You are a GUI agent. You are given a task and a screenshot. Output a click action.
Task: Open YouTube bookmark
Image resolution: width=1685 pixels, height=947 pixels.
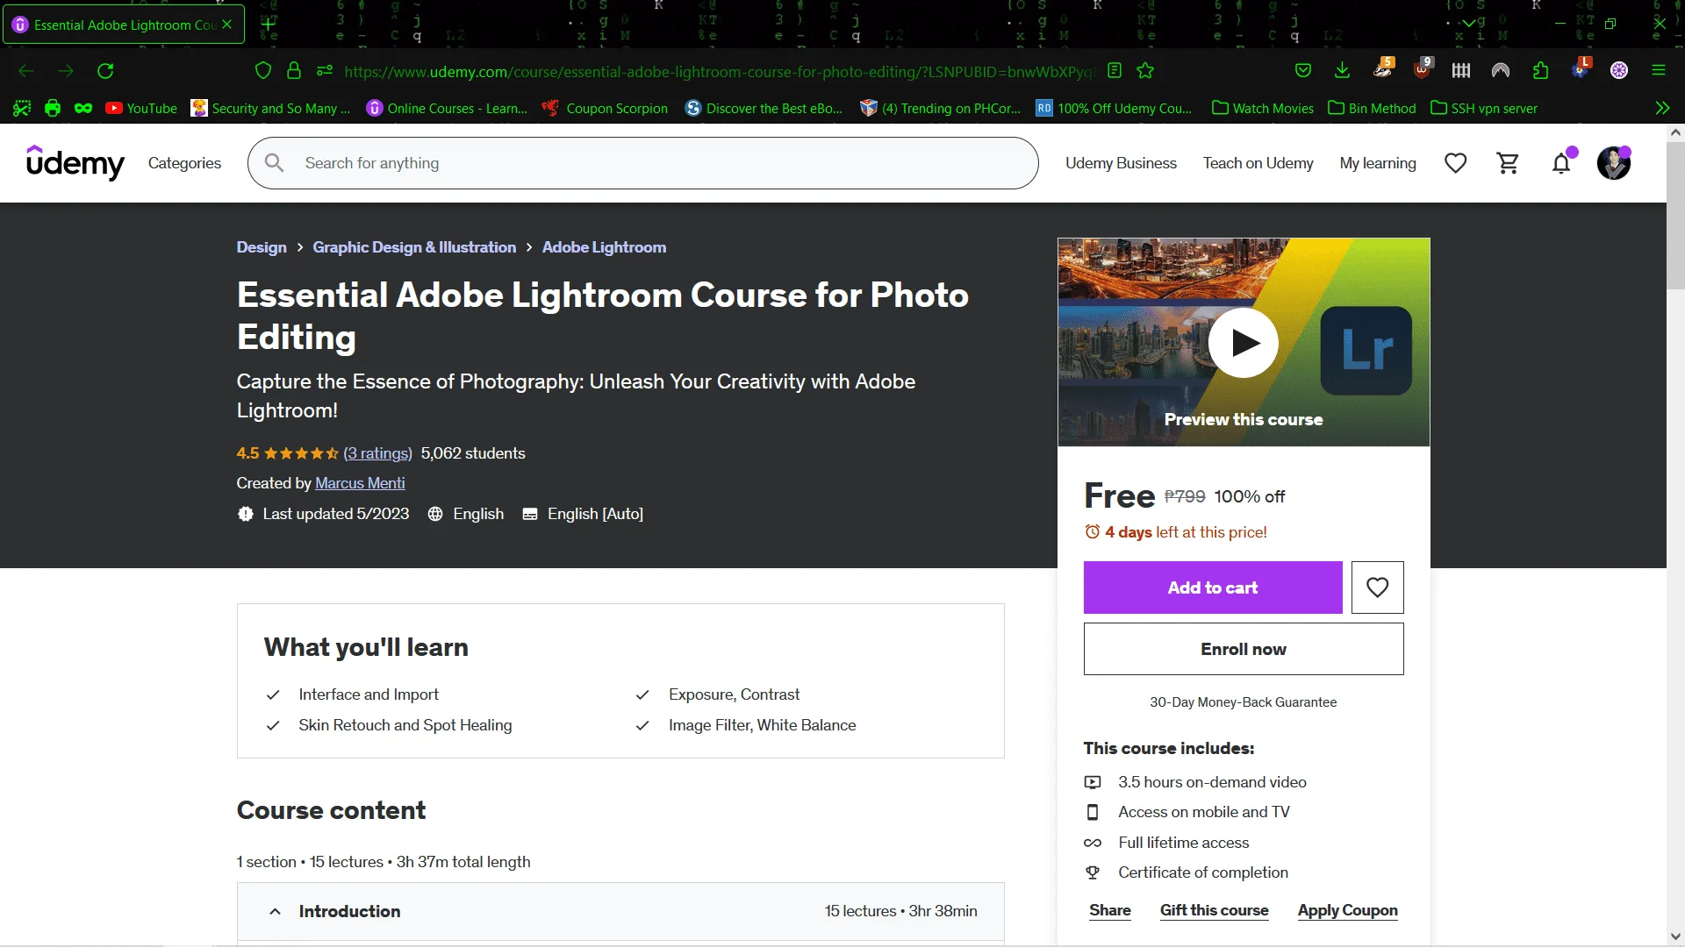coord(141,108)
